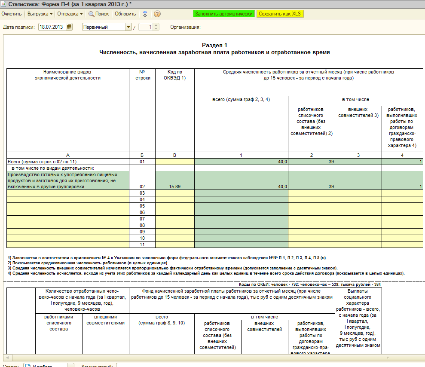Select the ОКВЭД code cell in row 01
Screen dimensions: 425x367
pyautogui.click(x=175, y=162)
